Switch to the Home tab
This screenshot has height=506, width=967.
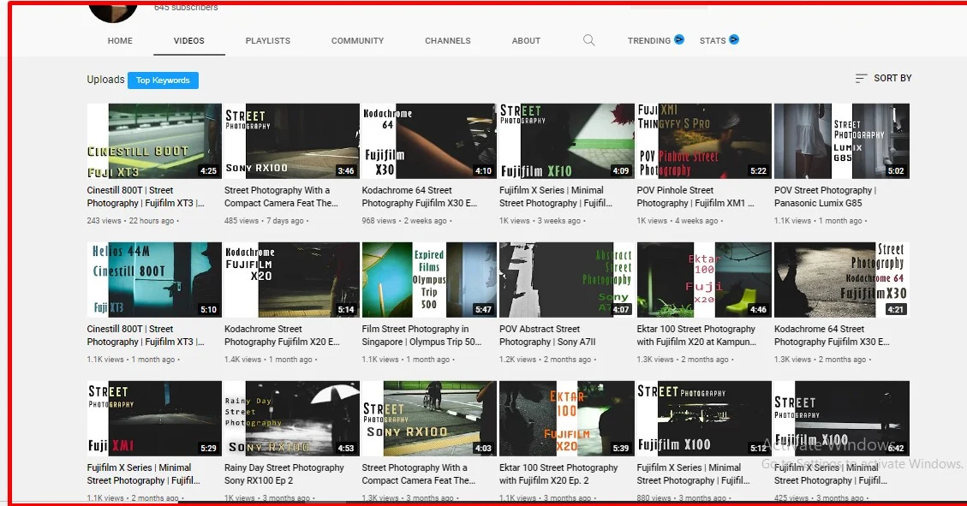(120, 41)
